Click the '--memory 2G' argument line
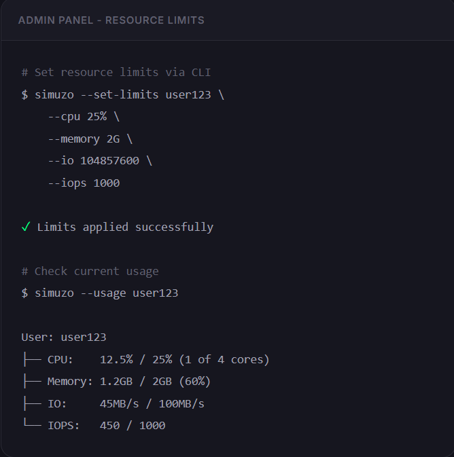The height and width of the screenshot is (457, 454). pos(90,139)
